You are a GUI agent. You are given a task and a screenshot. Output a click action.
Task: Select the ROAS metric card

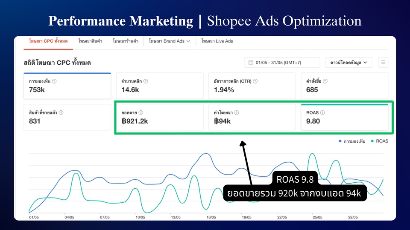tap(345, 117)
